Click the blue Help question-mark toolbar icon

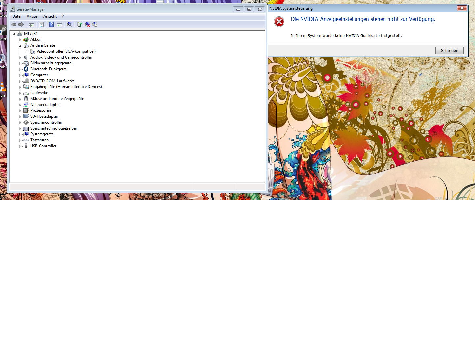[x=51, y=24]
